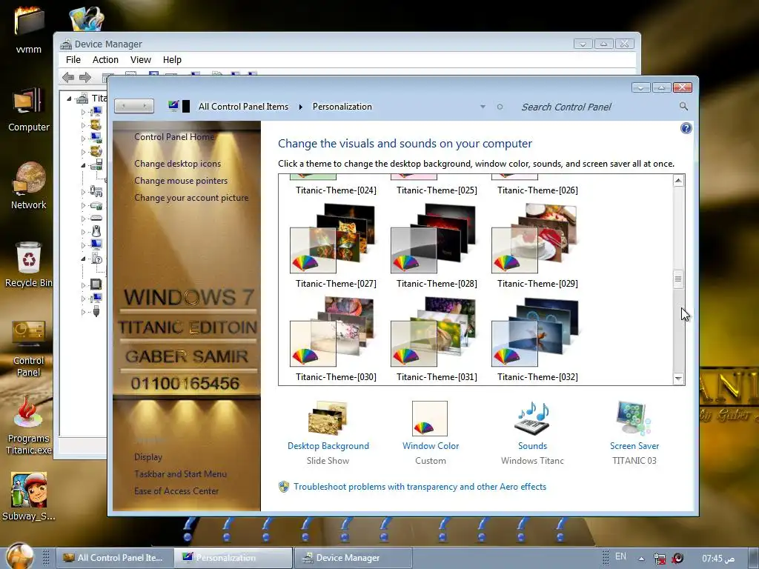The height and width of the screenshot is (569, 759).
Task: Select the Titanic-Theme-[029] thumbnail
Action: tap(534, 239)
